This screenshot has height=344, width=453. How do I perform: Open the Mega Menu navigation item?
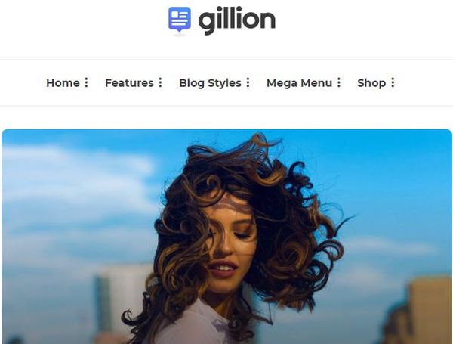pos(299,83)
